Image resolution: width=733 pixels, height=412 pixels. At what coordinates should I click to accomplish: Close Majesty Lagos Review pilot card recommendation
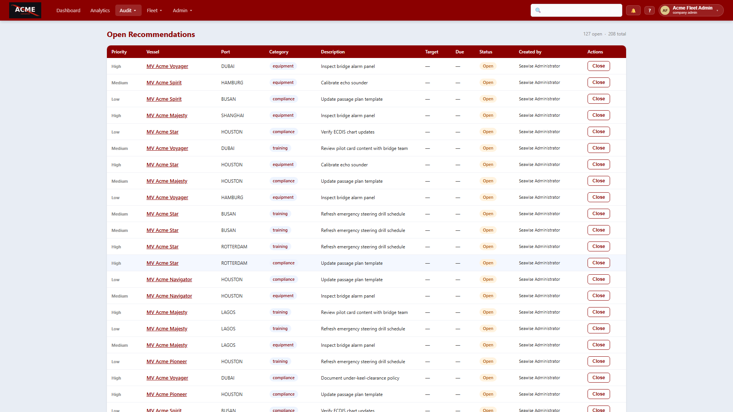[599, 312]
